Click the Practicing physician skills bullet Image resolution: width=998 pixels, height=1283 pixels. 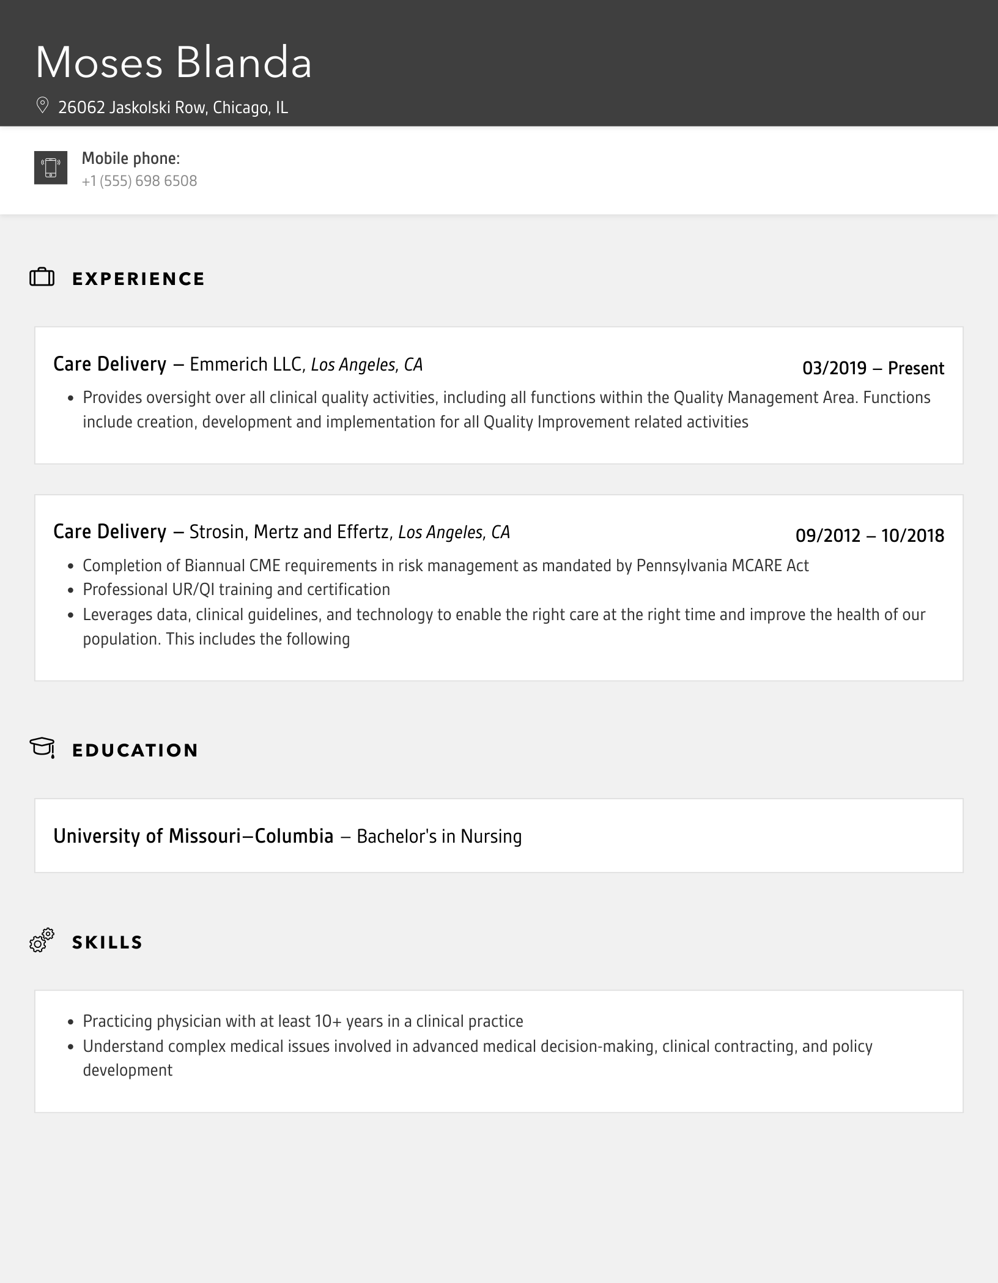(x=303, y=1021)
